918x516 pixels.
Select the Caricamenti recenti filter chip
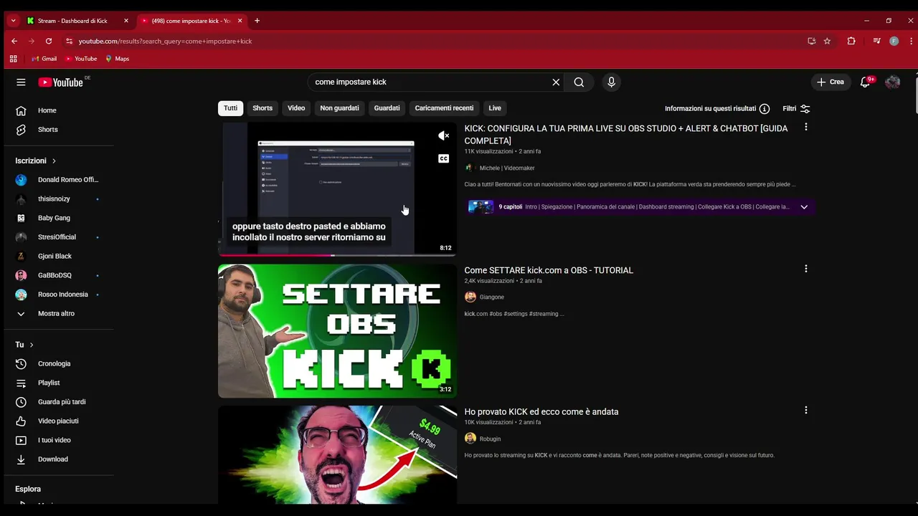pyautogui.click(x=444, y=108)
